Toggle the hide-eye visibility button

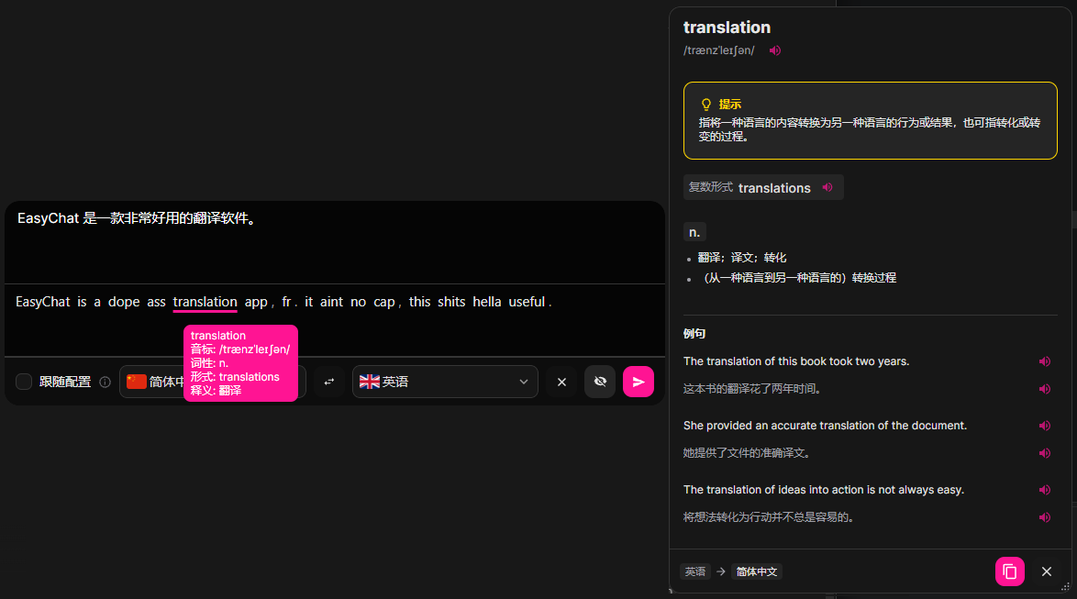coord(600,382)
